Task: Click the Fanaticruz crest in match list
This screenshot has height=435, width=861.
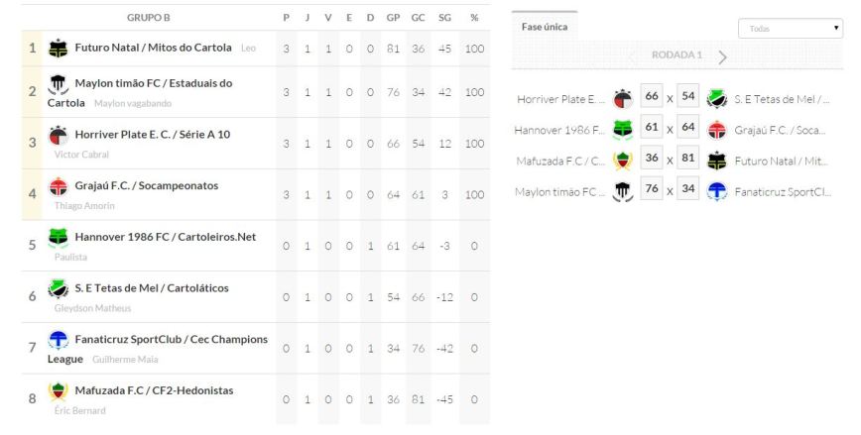Action: [717, 191]
